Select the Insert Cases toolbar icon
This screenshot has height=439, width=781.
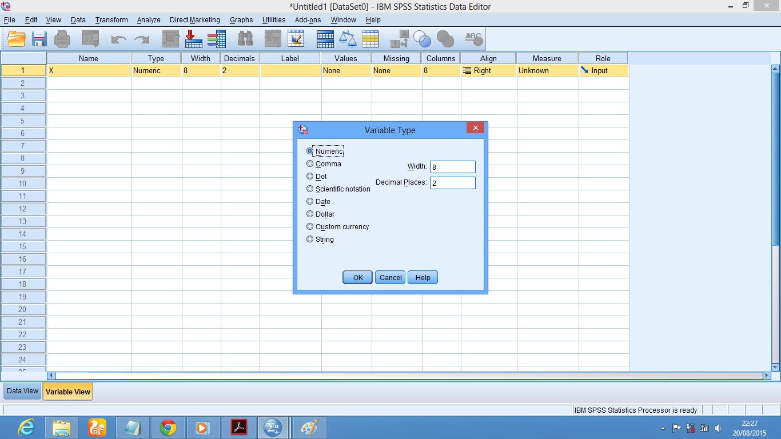pyautogui.click(x=193, y=39)
